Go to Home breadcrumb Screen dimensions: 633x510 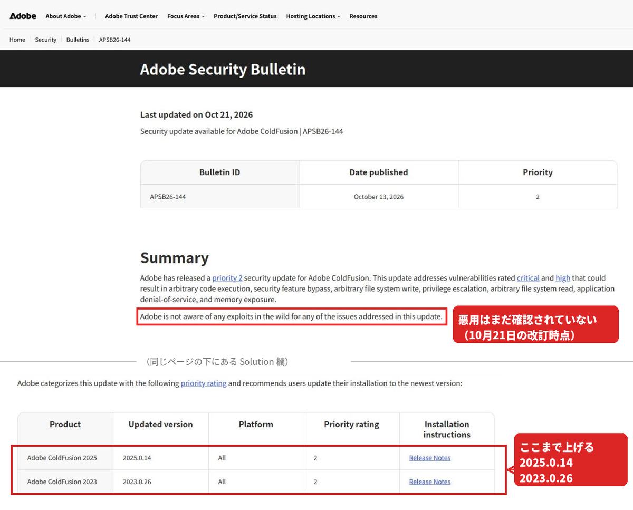[x=17, y=40]
